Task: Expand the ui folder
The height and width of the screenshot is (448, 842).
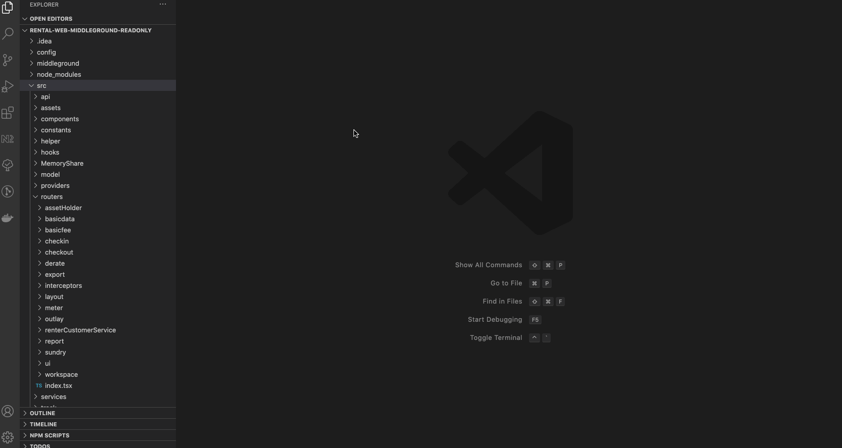Action: point(98,364)
